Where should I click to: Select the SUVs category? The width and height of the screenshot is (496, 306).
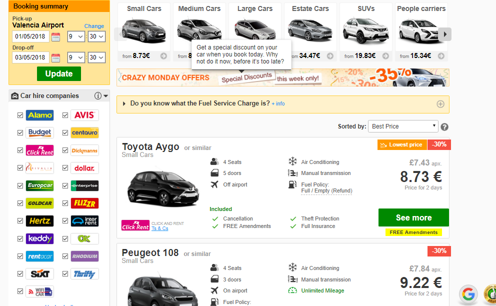pyautogui.click(x=366, y=31)
